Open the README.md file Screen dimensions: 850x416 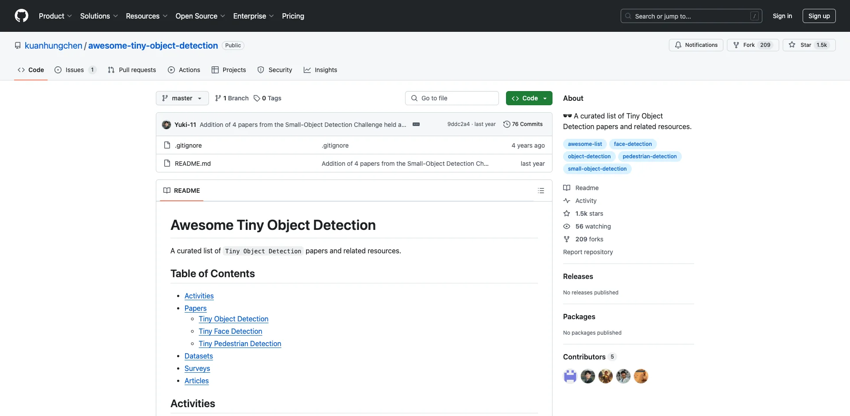(193, 164)
